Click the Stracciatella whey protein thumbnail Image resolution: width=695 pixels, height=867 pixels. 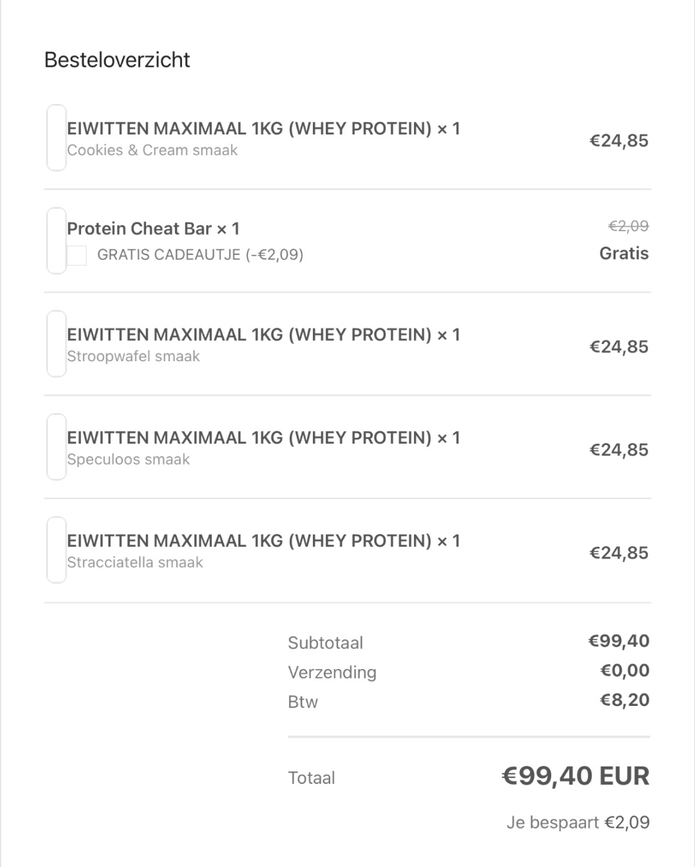56,550
